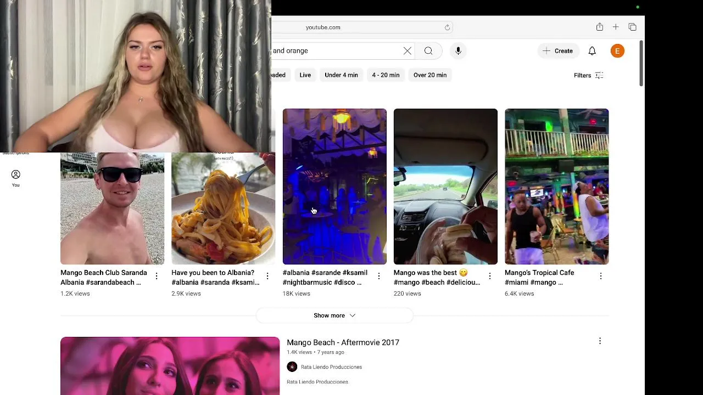Open options menu for Mango was the best short

tap(489, 276)
